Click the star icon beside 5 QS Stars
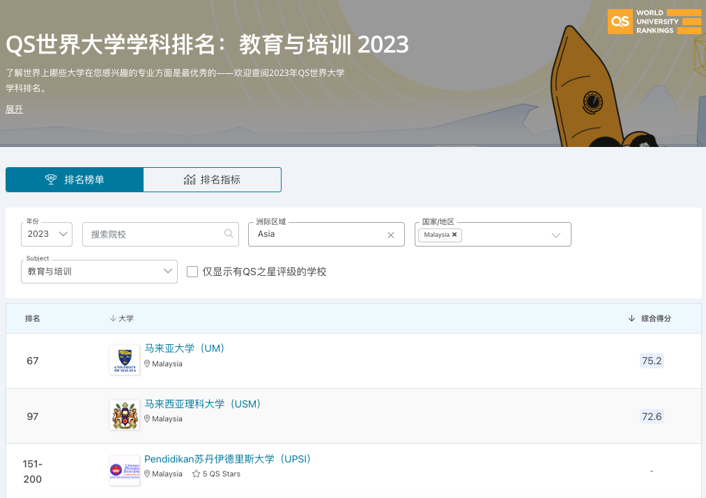This screenshot has height=498, width=706. click(196, 474)
